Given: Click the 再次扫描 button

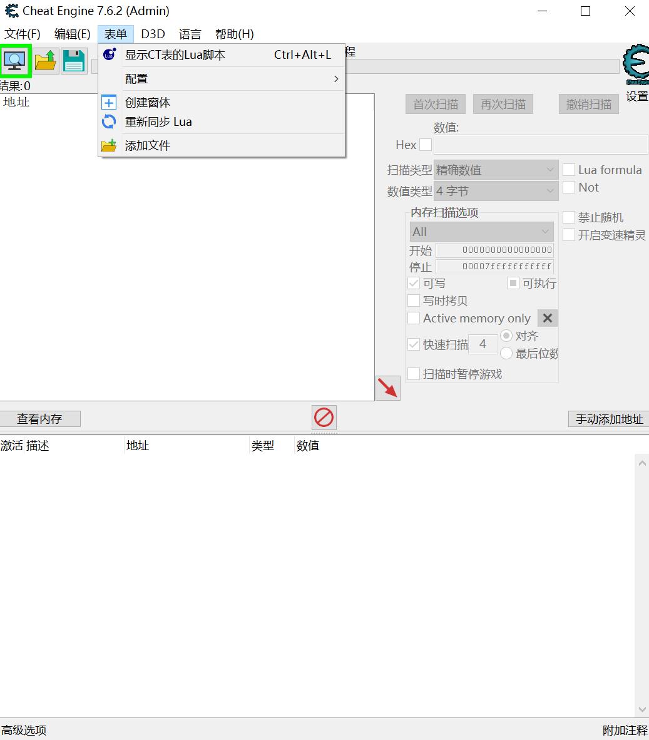Looking at the screenshot, I should pos(503,104).
